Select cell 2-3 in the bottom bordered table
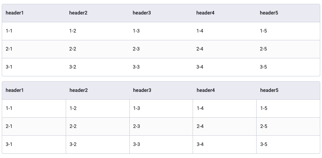The height and width of the screenshot is (158, 322). (136, 127)
